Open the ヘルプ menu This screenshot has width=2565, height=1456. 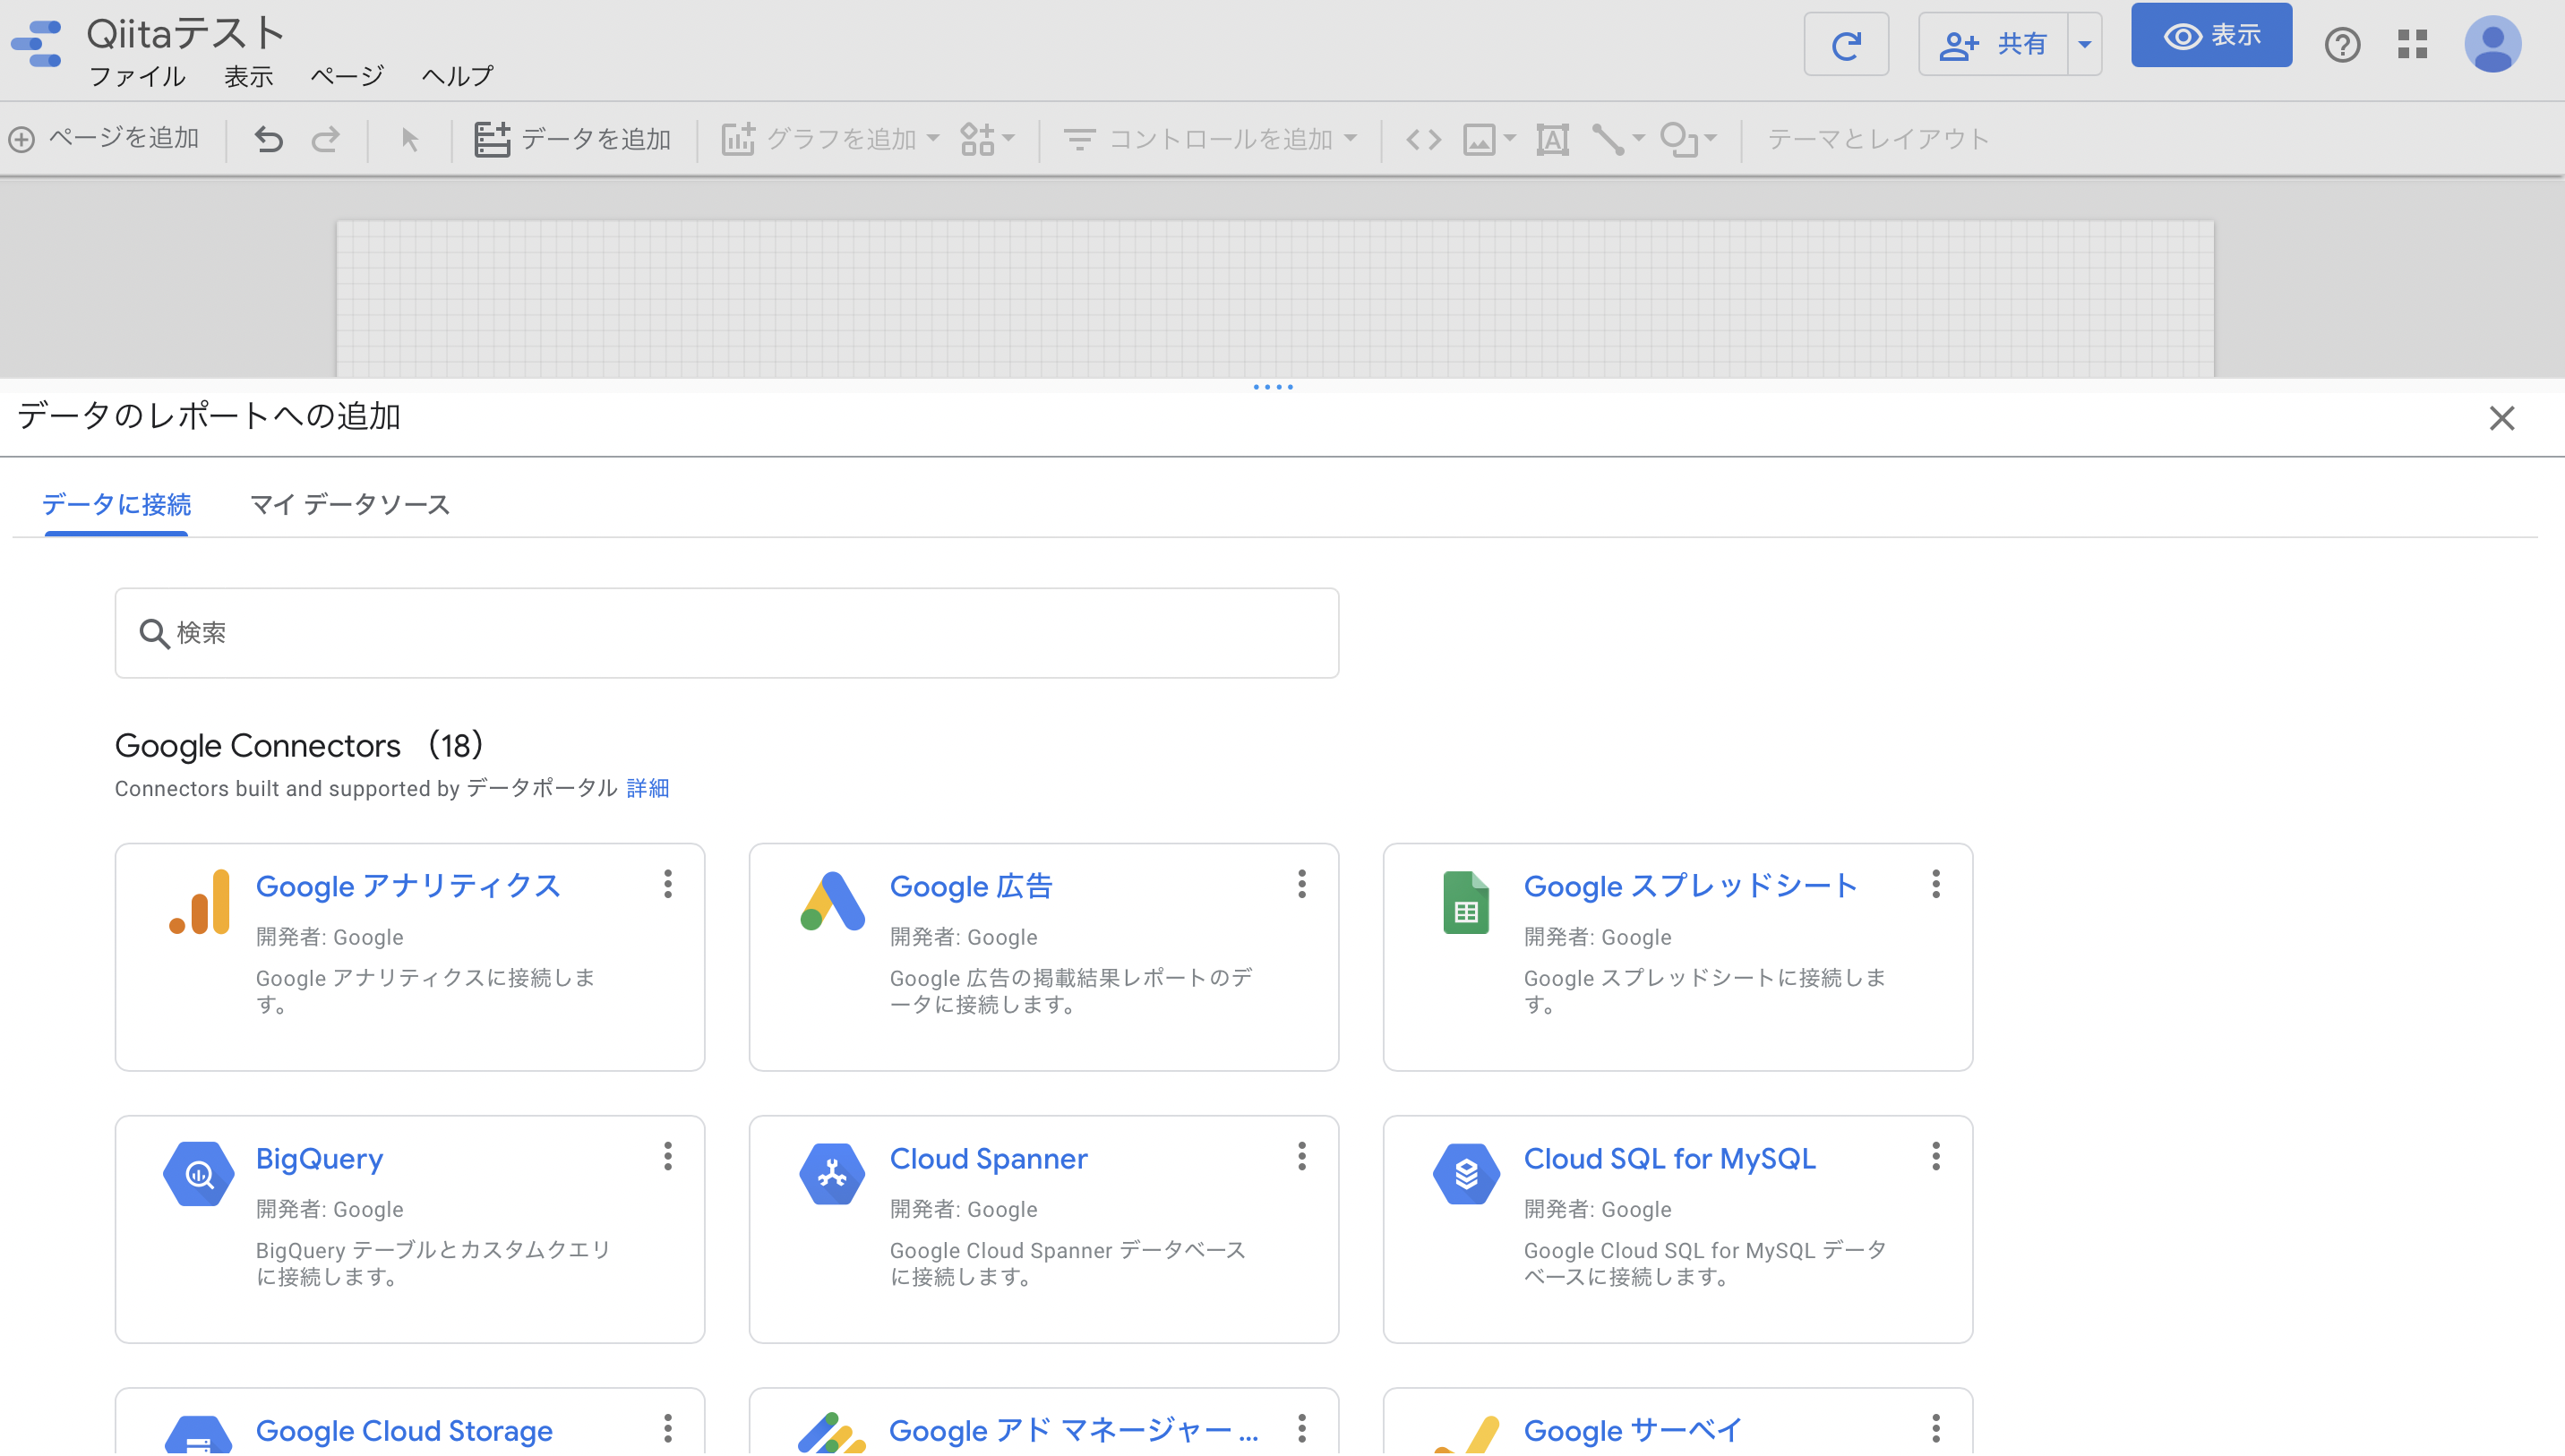457,76
